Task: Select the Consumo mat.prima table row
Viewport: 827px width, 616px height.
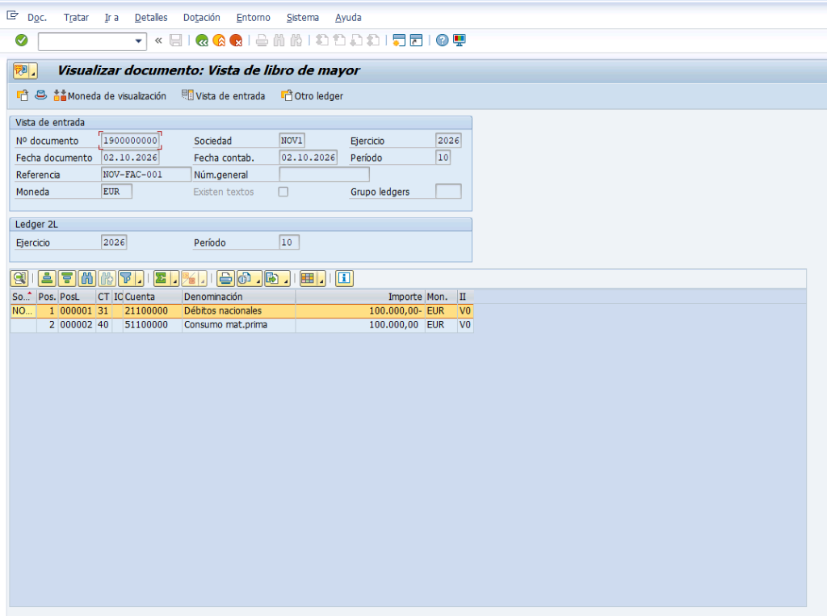Action: tap(241, 325)
